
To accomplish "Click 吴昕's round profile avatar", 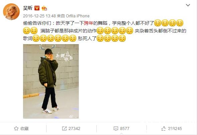I will 11,12.
